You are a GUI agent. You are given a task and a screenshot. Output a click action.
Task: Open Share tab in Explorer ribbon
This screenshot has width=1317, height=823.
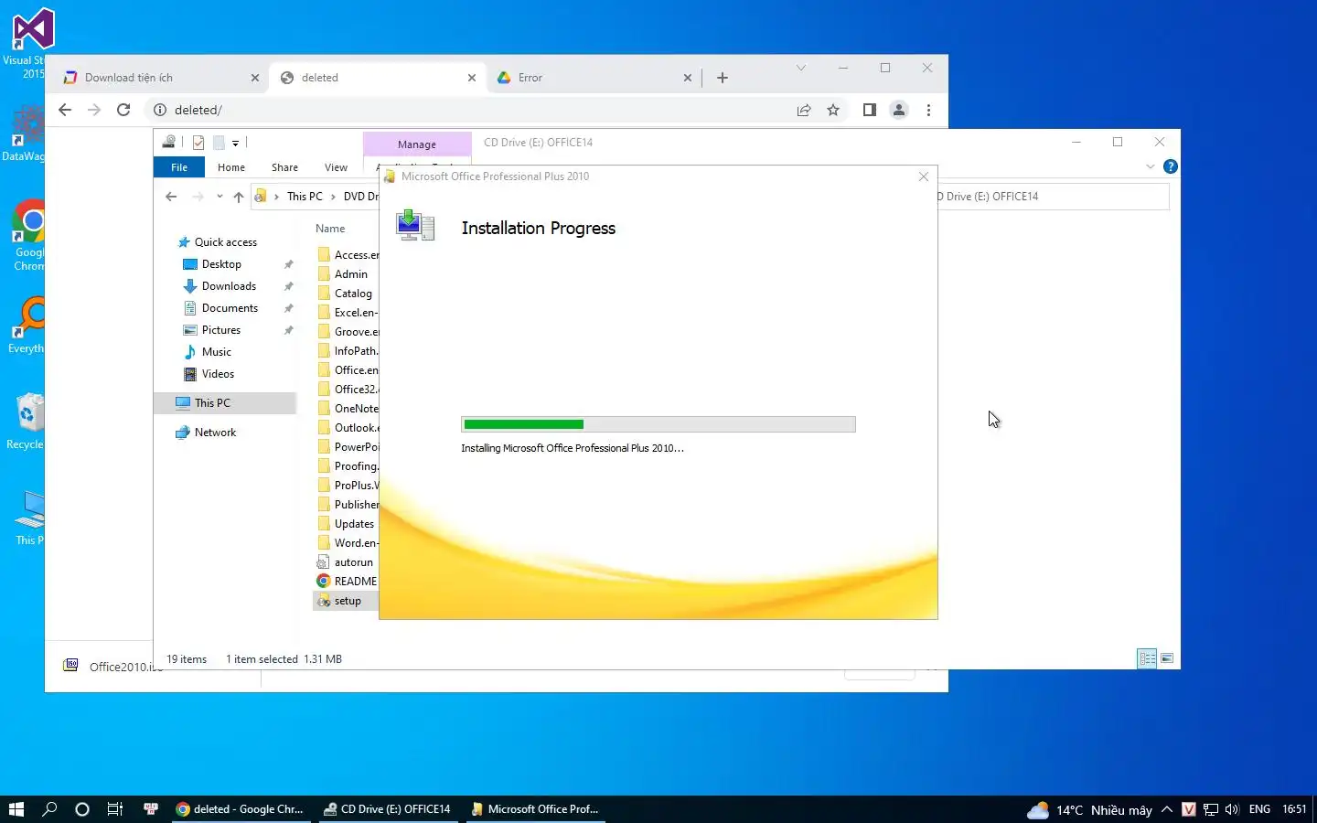[x=284, y=167]
